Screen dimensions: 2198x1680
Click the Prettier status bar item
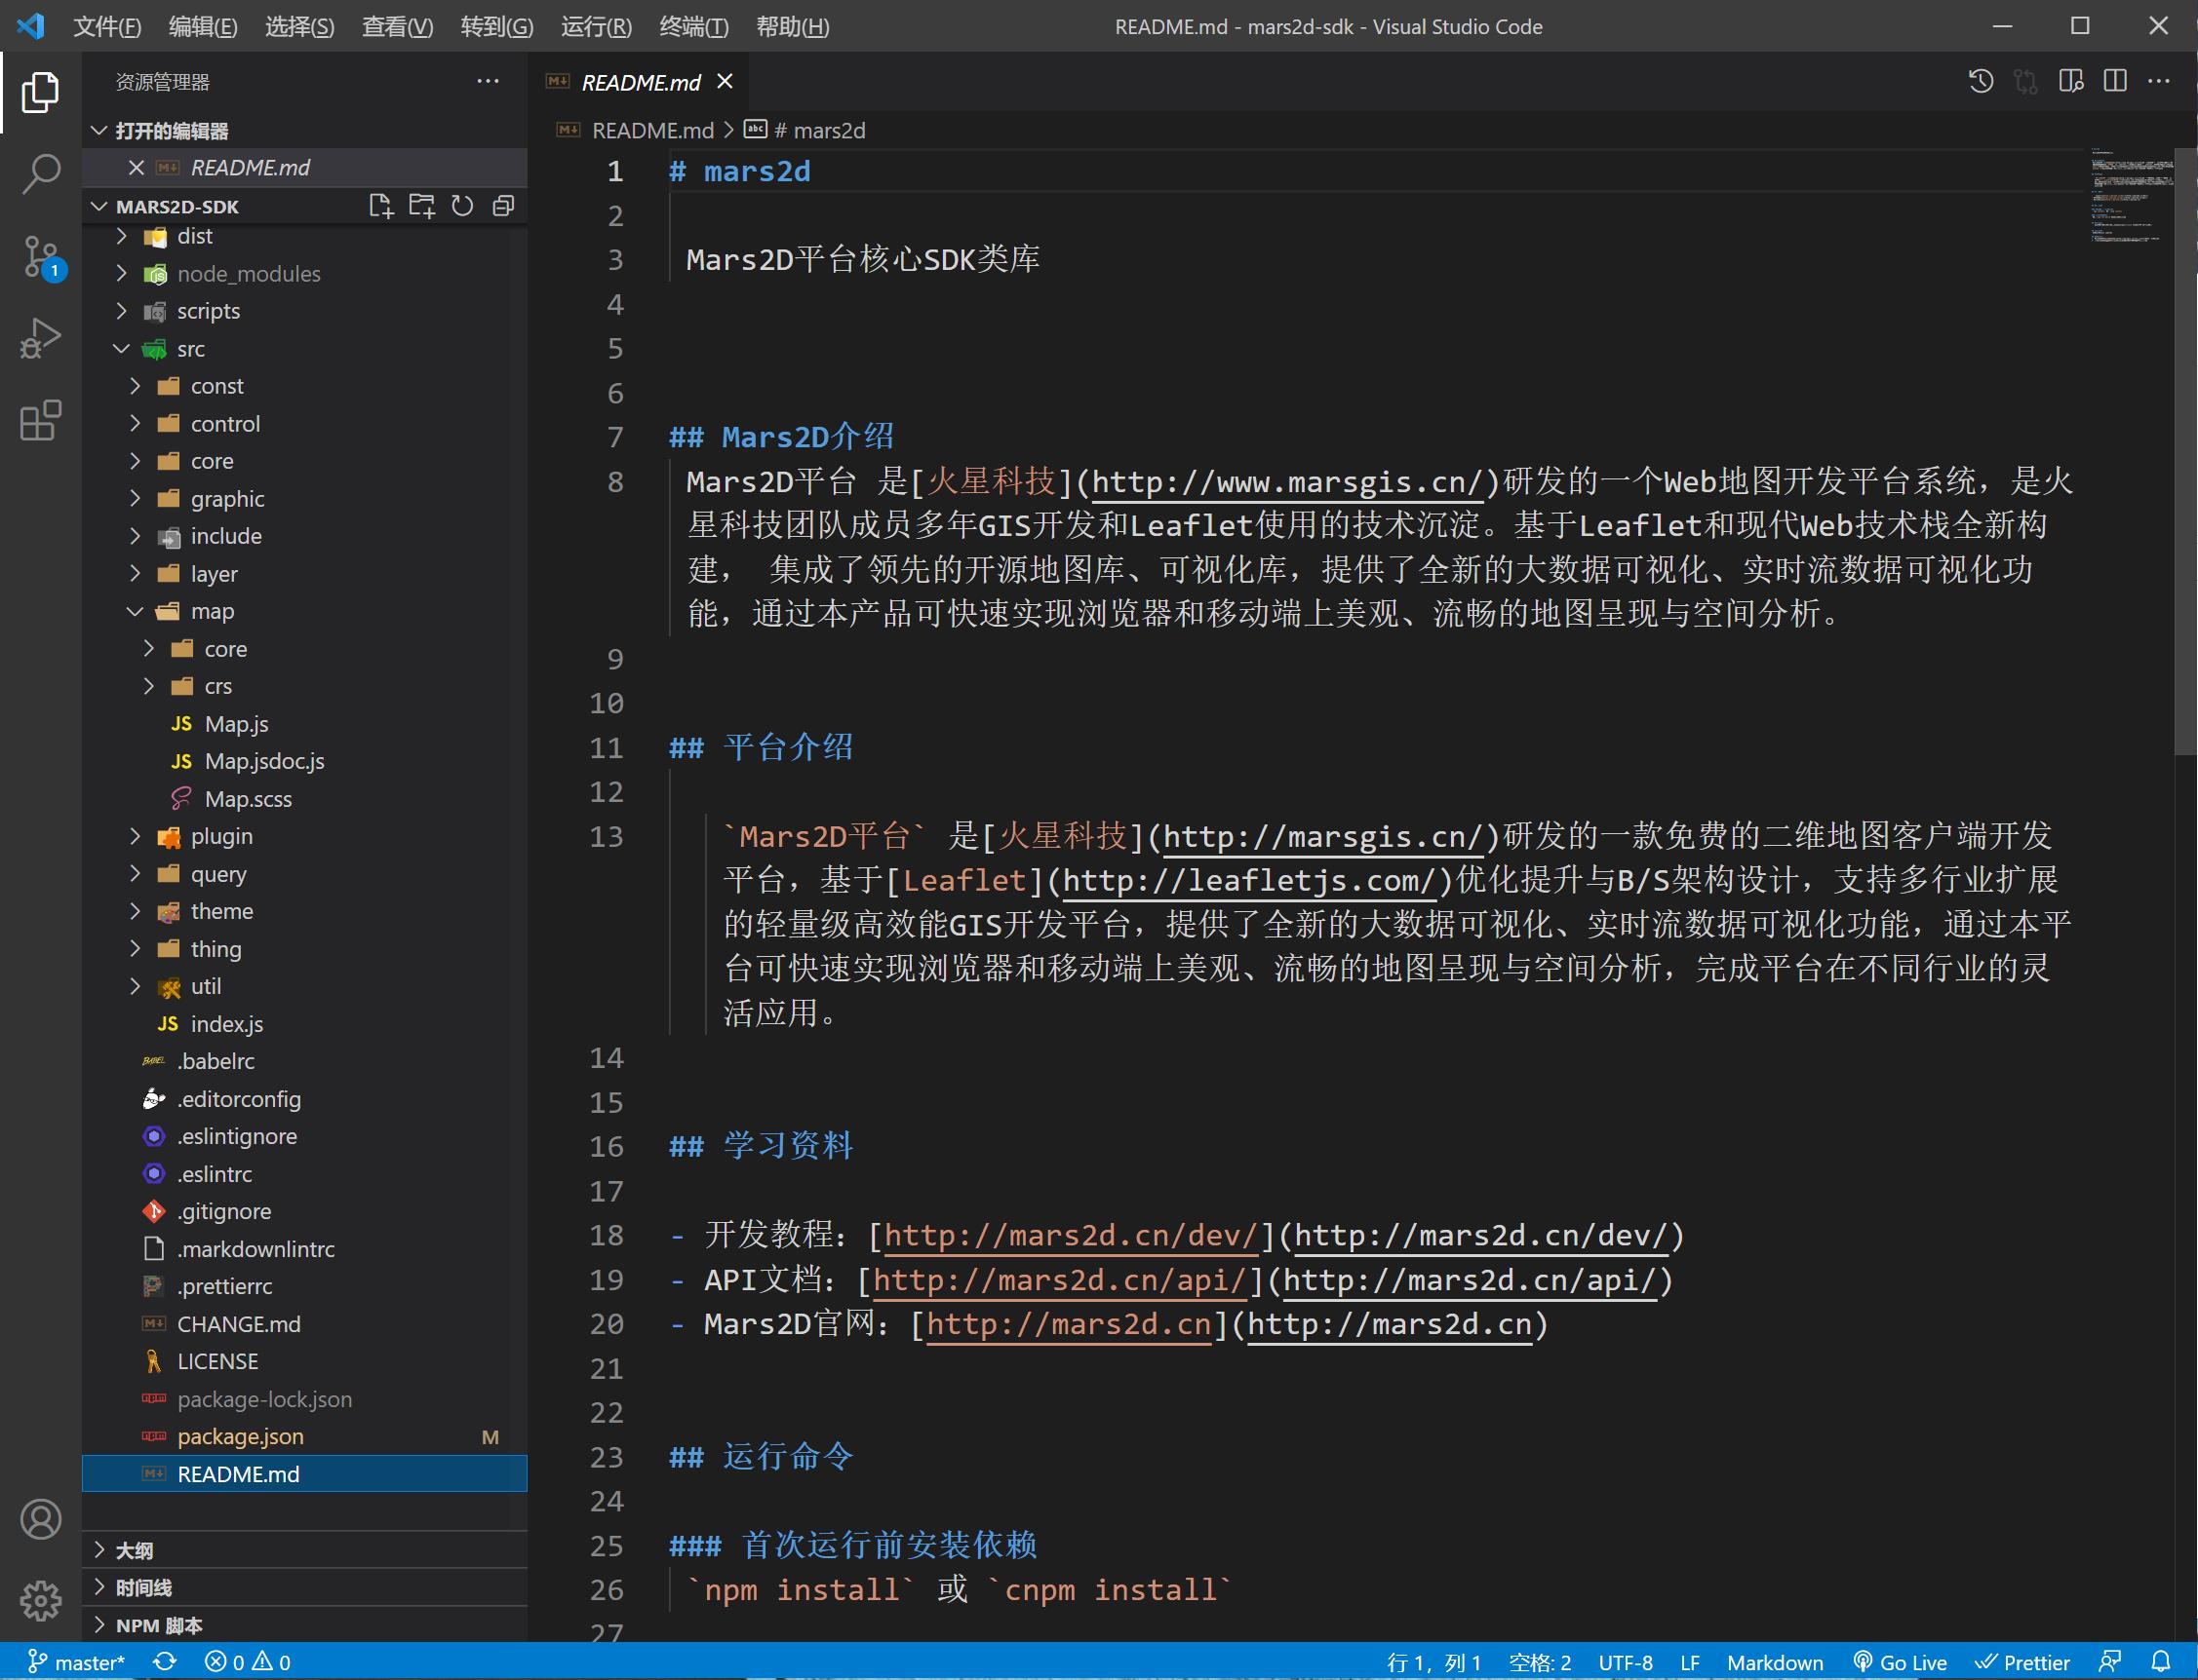click(2021, 1661)
